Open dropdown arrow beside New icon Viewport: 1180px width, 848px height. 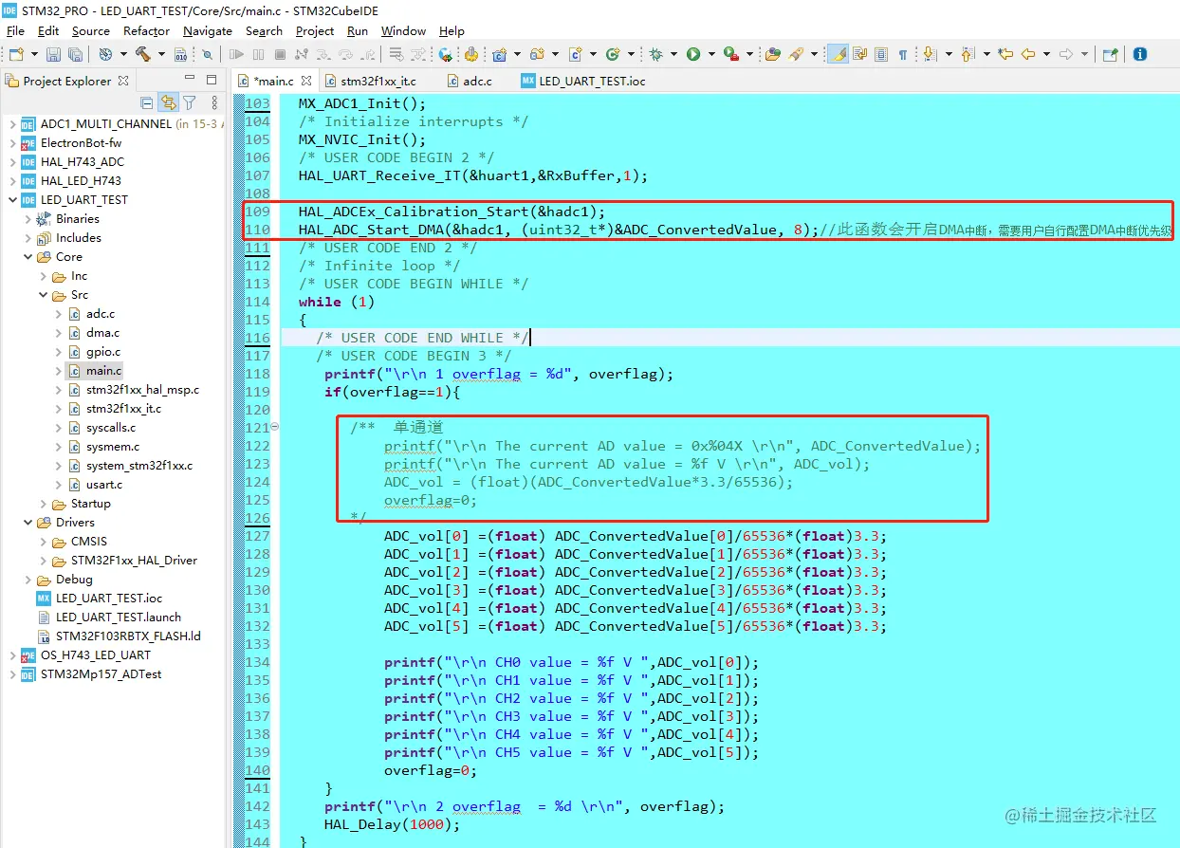(x=34, y=54)
